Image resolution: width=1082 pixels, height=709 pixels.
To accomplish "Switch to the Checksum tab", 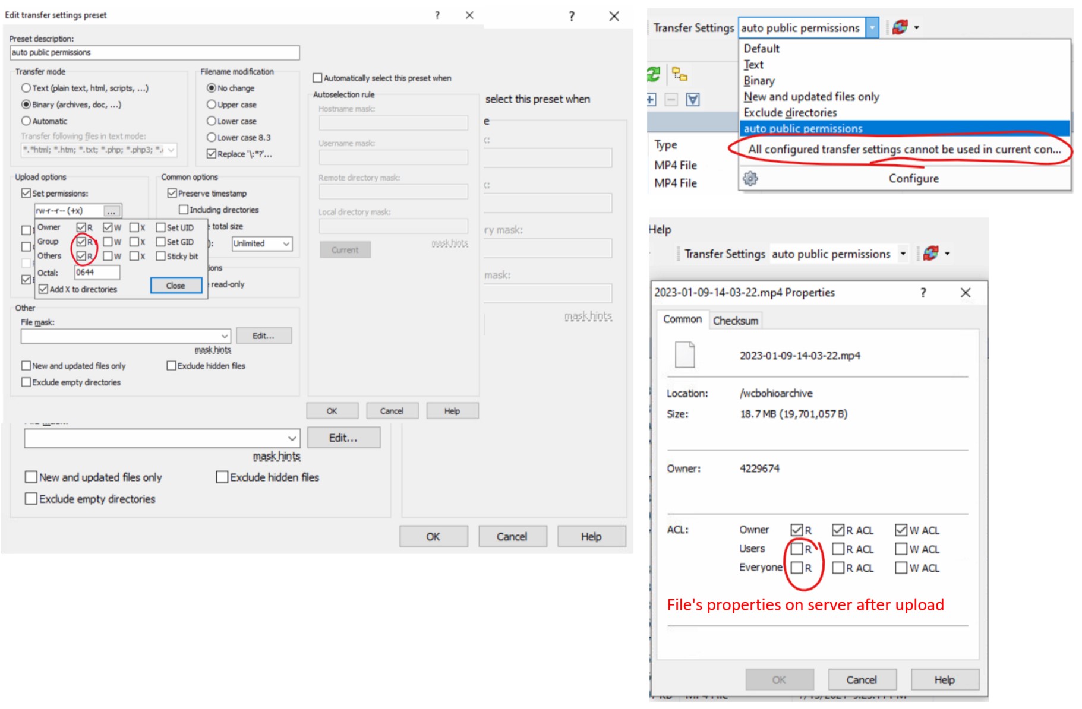I will coord(735,321).
